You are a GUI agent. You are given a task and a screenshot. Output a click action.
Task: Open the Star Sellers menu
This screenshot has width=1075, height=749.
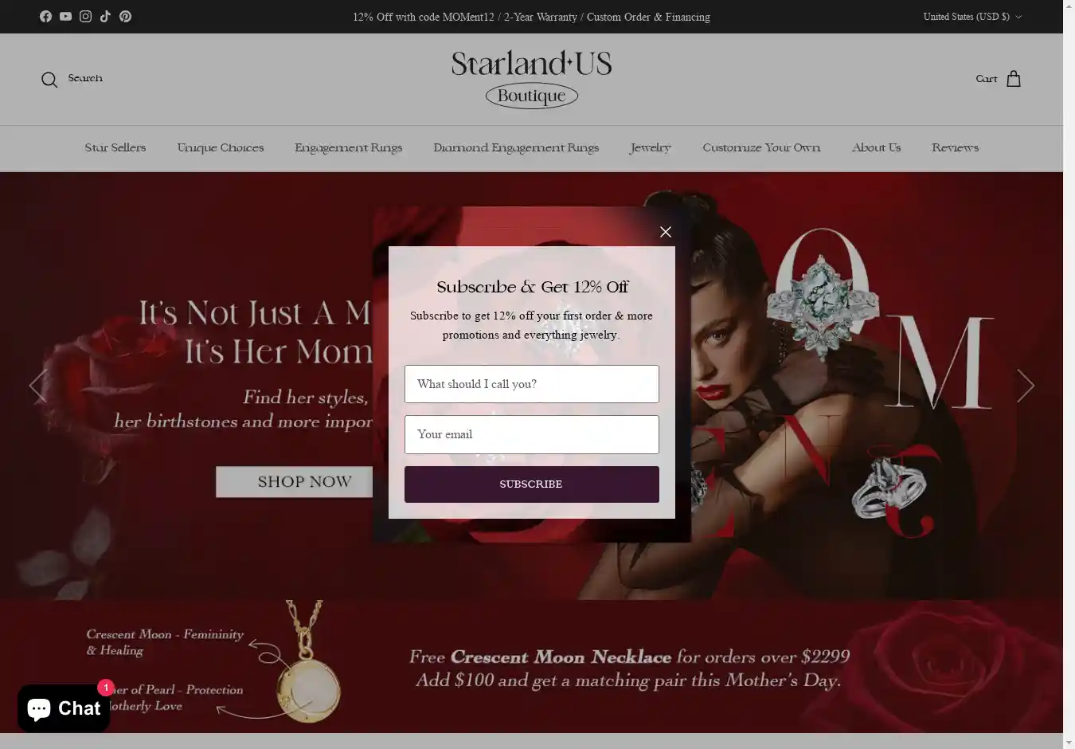tap(115, 147)
